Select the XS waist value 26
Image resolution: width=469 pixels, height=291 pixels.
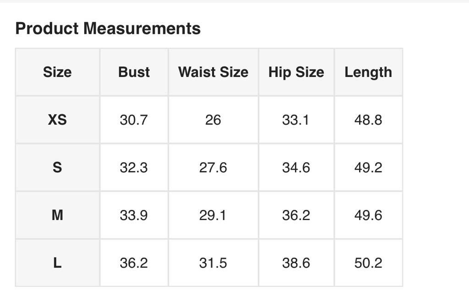(213, 120)
